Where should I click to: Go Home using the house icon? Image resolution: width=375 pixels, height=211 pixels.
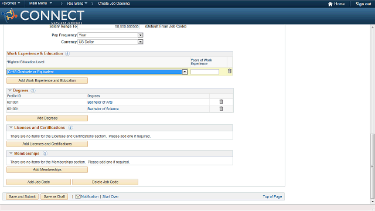[x=330, y=4]
